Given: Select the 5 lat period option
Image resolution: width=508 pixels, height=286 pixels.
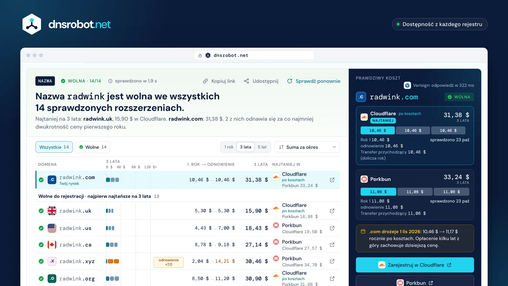Looking at the screenshot, I should [x=262, y=147].
